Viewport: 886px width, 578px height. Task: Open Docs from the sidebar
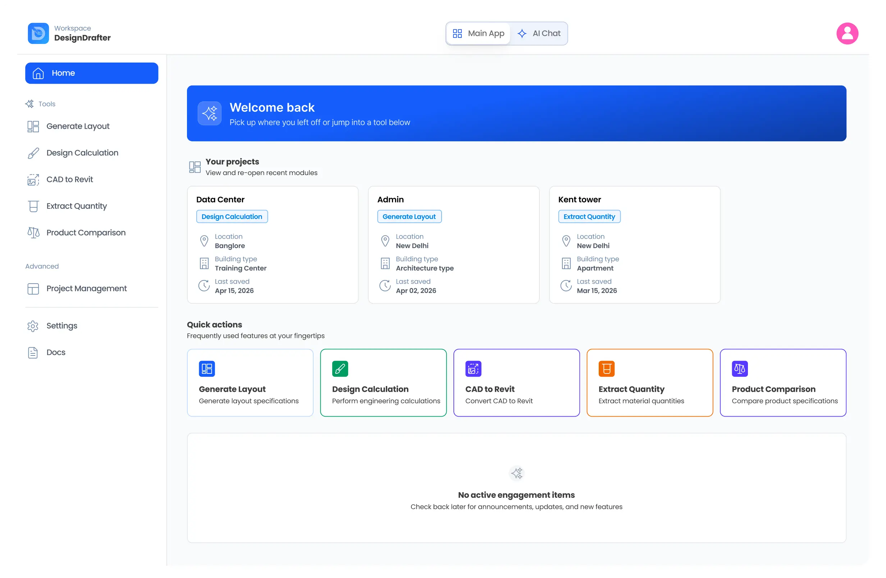[92, 353]
